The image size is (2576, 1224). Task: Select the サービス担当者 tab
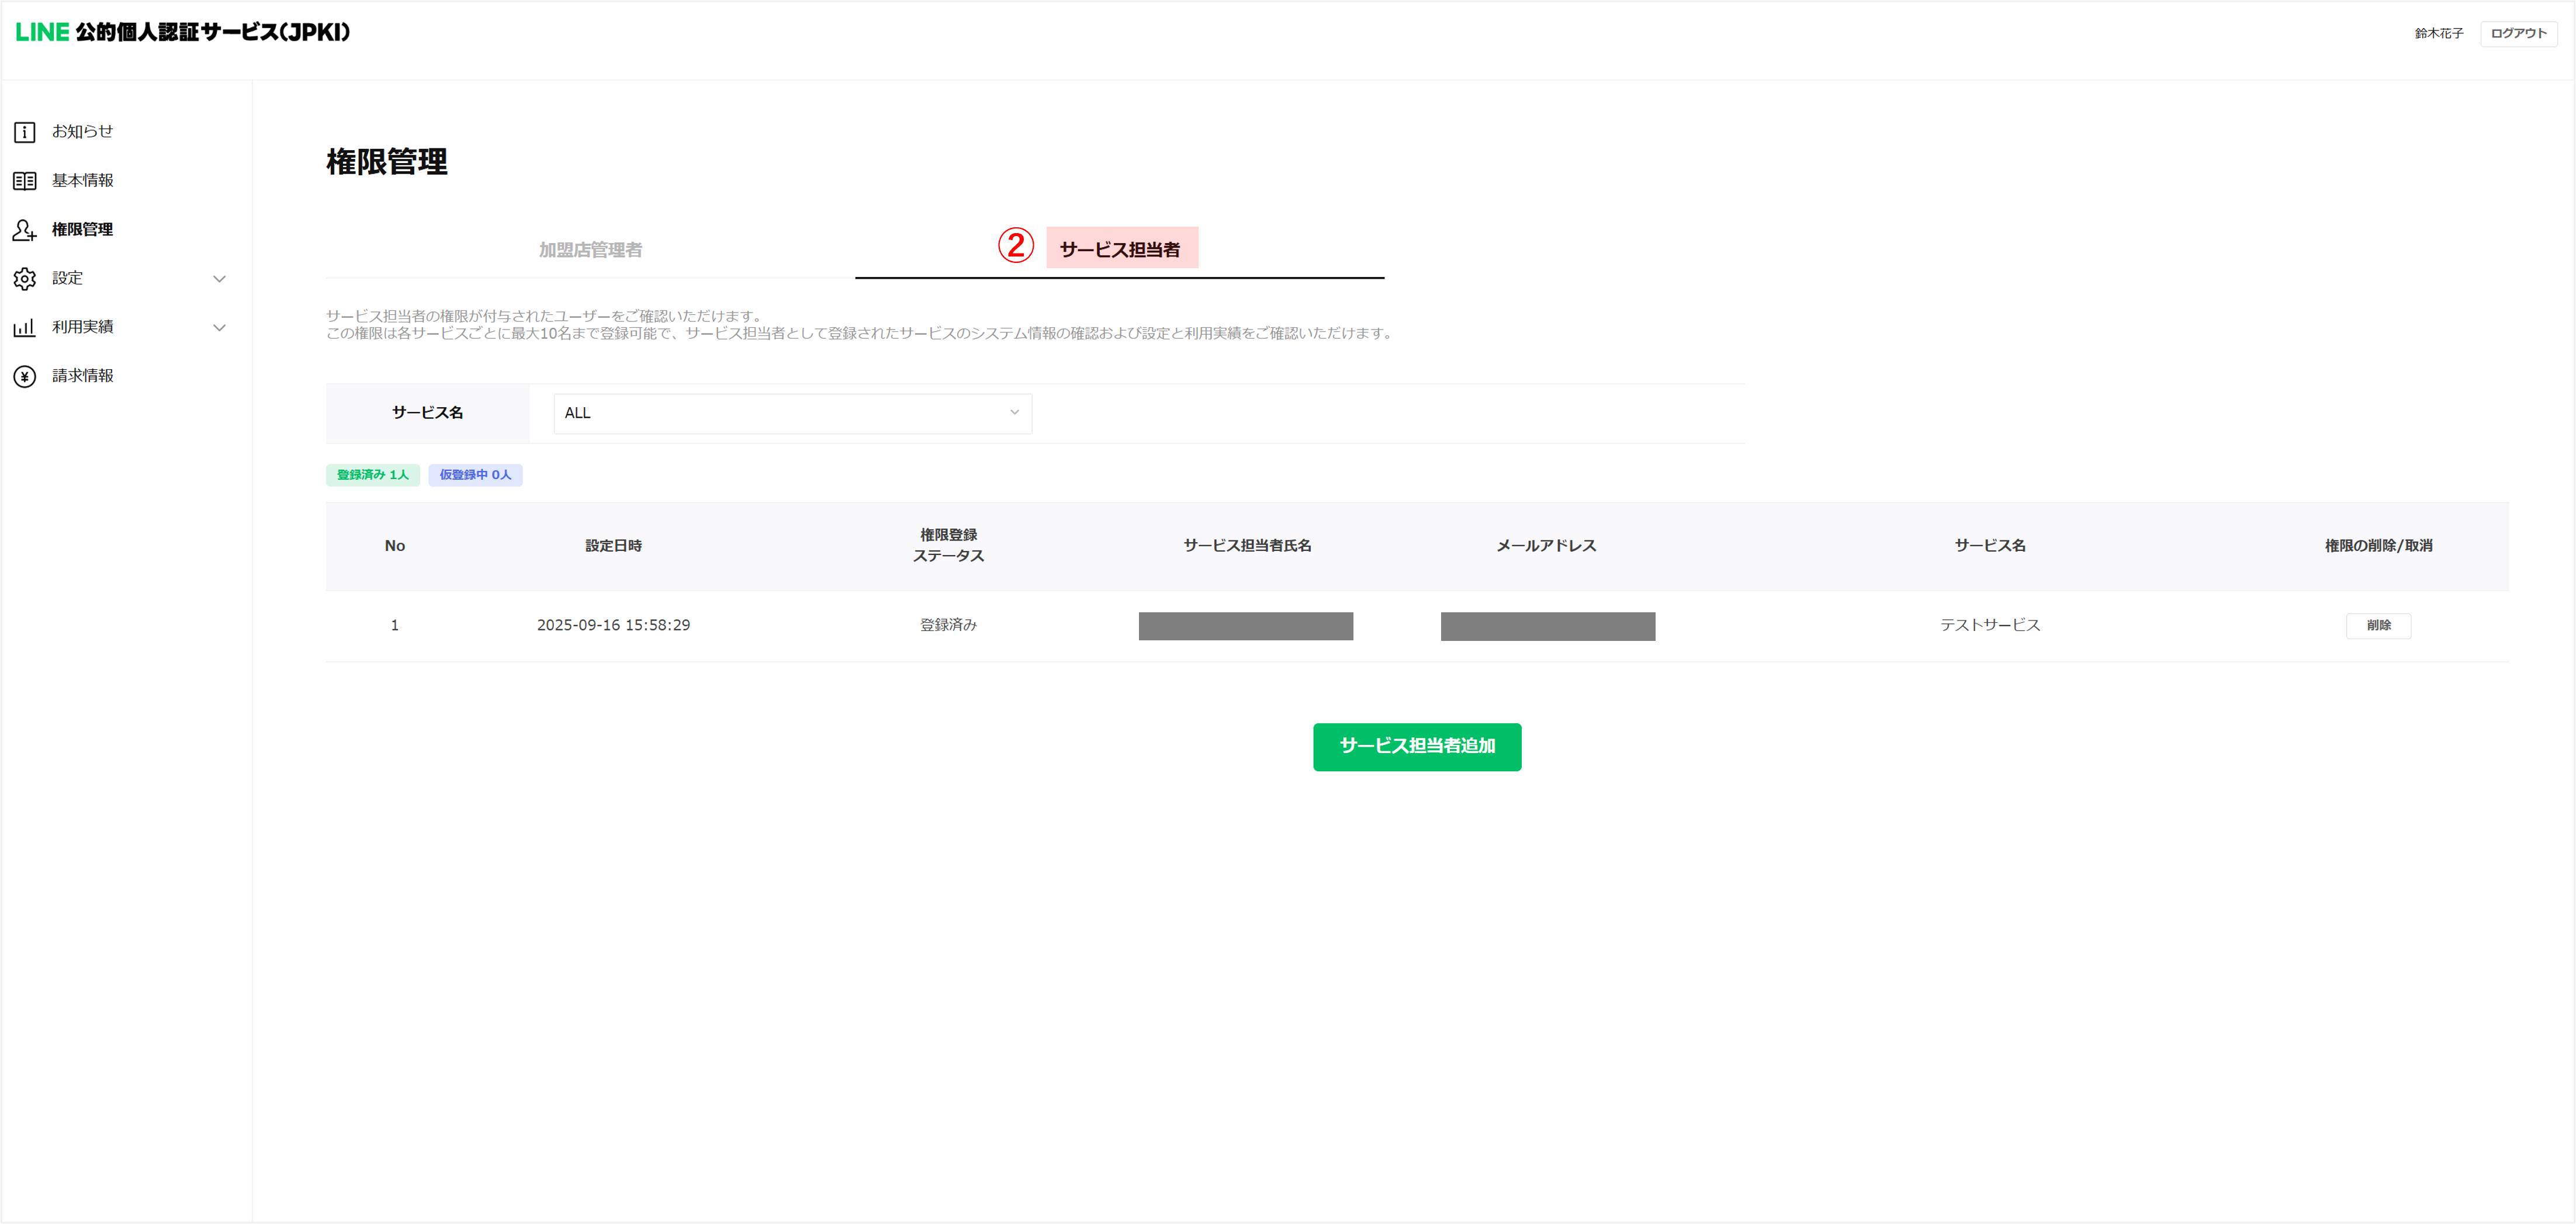1120,250
